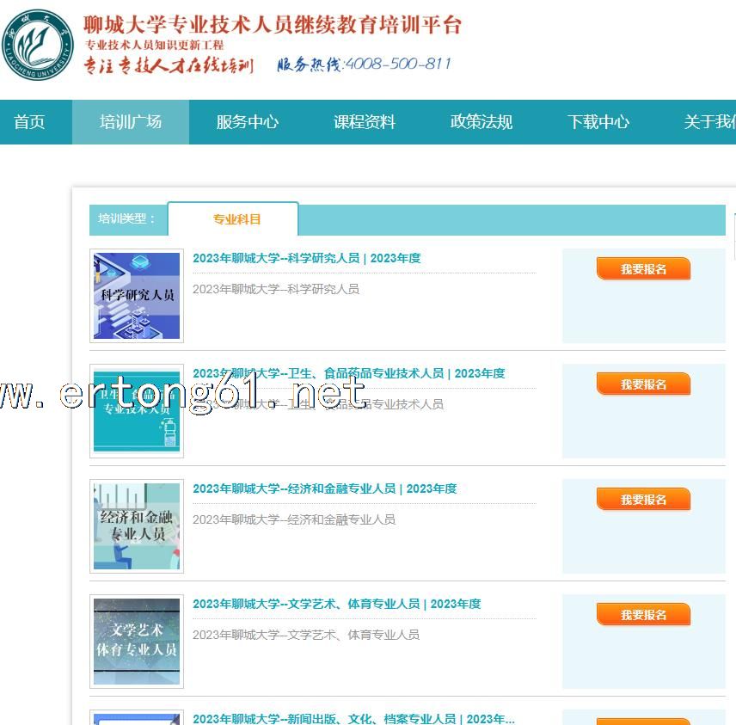This screenshot has height=725, width=736.
Task: Click the 文学艺术体育专业人员 course thumbnail
Action: (x=137, y=642)
